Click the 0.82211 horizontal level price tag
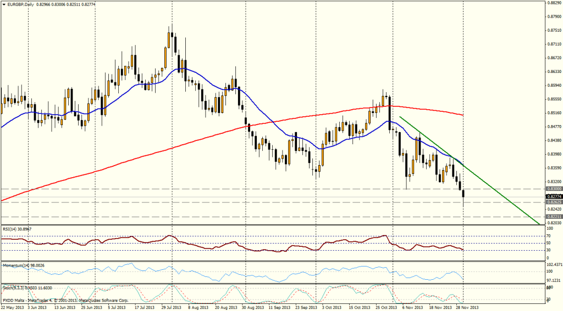 554,217
